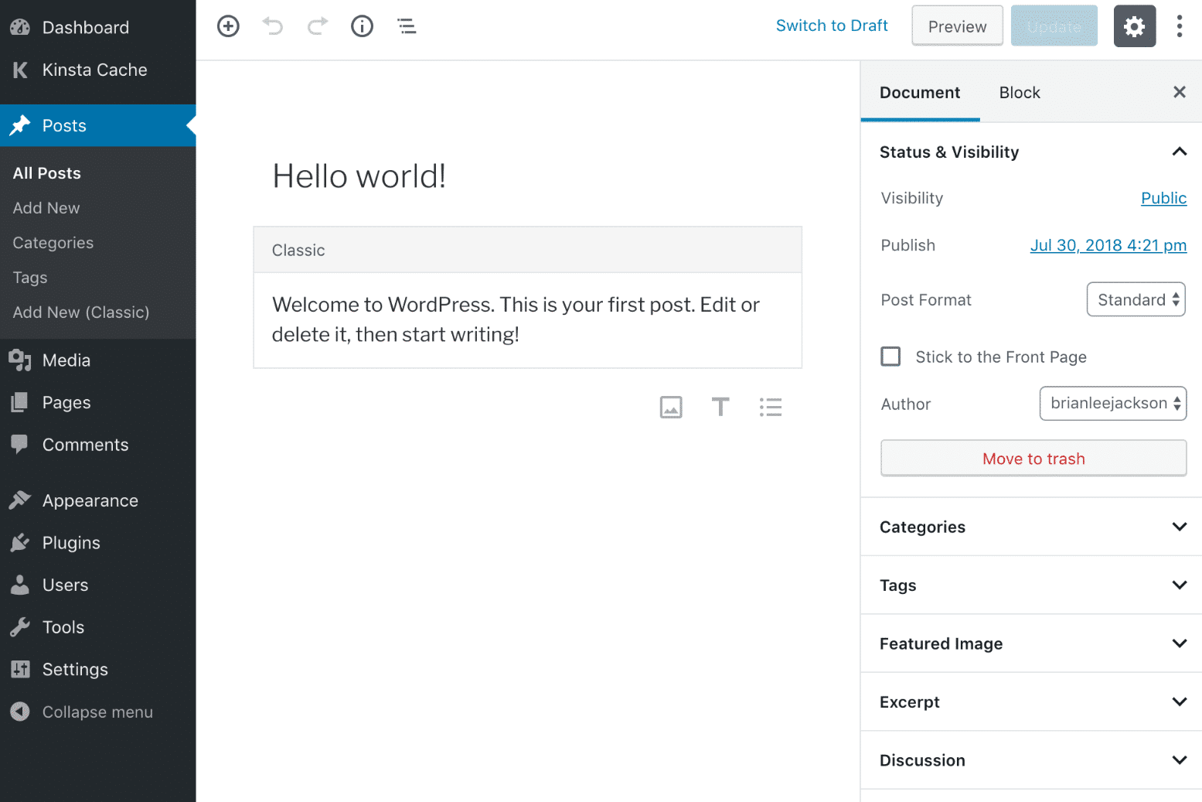Move the post to trash
Screen dimensions: 1202x802
pyautogui.click(x=1033, y=458)
